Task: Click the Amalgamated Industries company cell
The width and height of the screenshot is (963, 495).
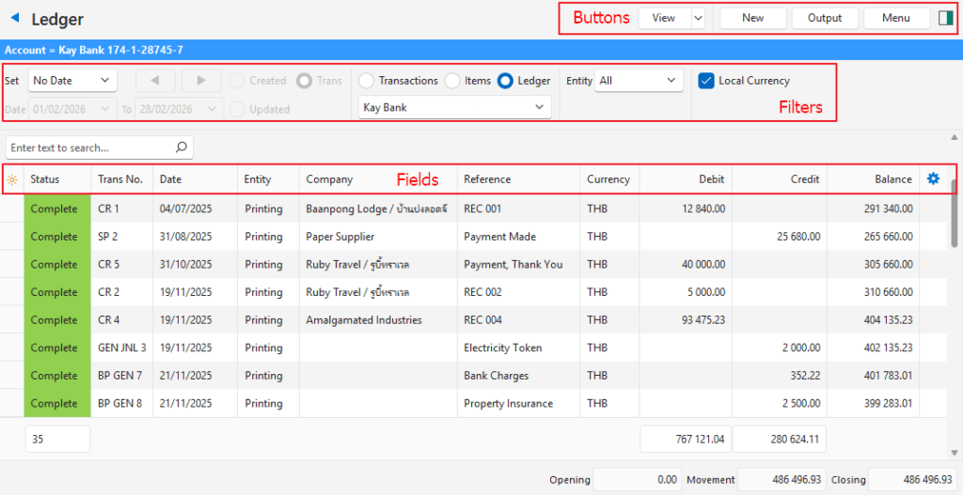Action: pos(378,319)
